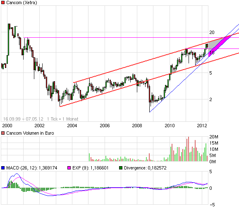Click the 20M volume axis label
This screenshot has width=239, height=208.
(x=214, y=137)
